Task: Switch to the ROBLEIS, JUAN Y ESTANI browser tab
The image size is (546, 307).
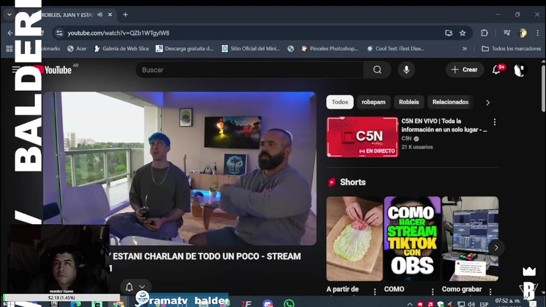Action: pyautogui.click(x=66, y=14)
